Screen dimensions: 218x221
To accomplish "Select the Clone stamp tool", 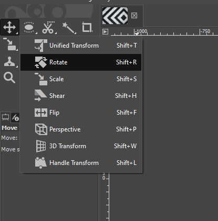I will pos(10,61).
